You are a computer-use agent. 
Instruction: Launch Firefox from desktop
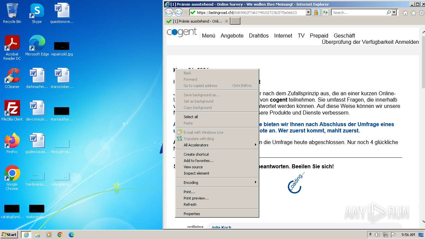point(12,143)
